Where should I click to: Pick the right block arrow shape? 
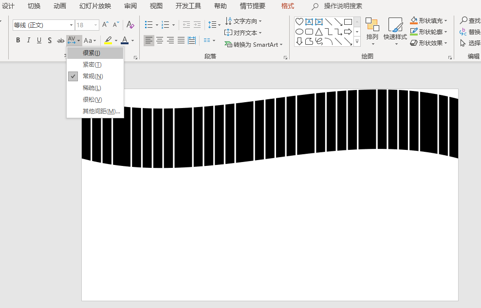[x=348, y=32]
